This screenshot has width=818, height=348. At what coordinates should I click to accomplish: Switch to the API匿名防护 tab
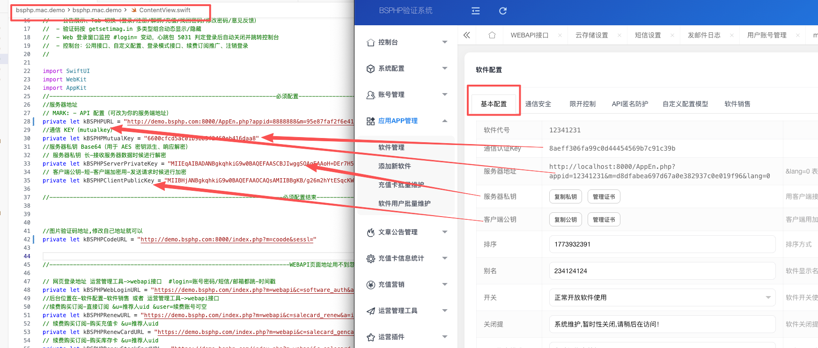tap(630, 104)
